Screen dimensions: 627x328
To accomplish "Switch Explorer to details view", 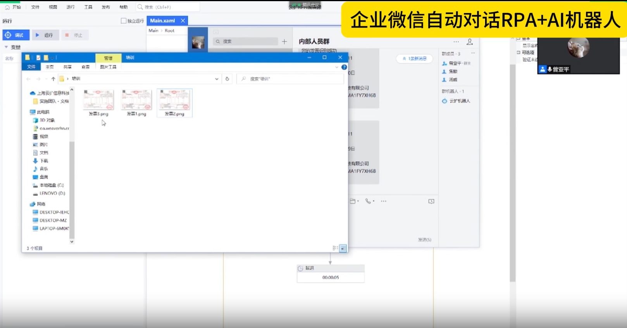I will click(x=335, y=248).
